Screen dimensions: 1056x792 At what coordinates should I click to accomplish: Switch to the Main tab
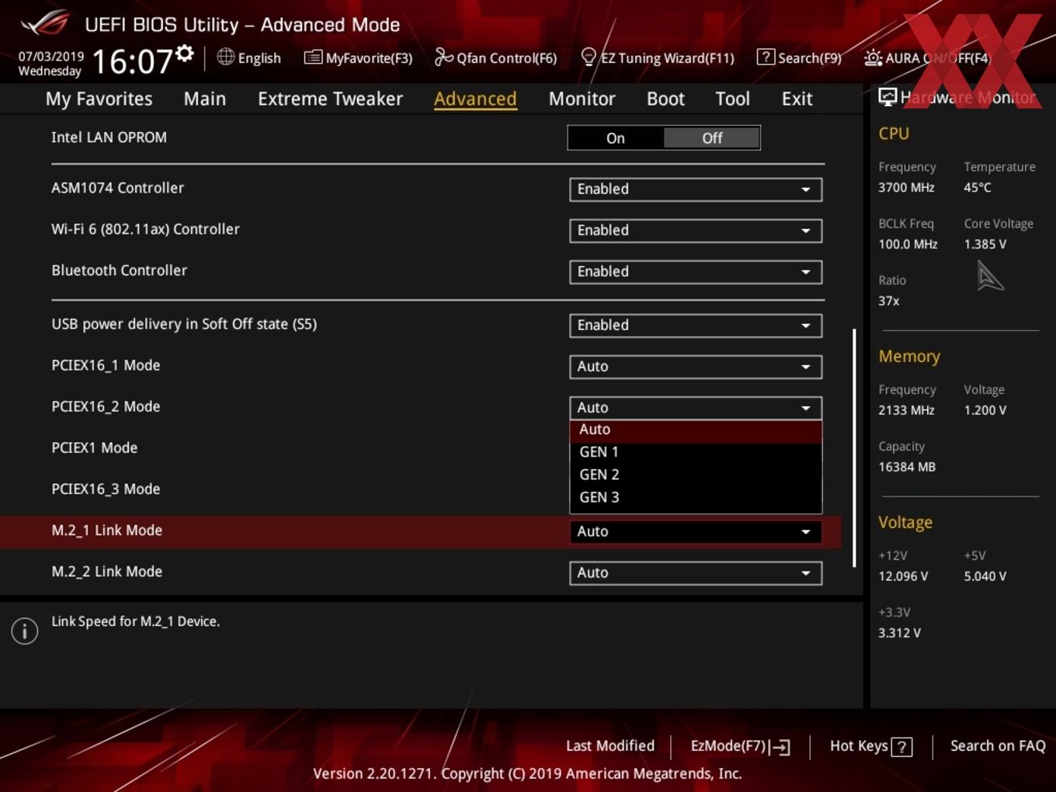pos(205,99)
